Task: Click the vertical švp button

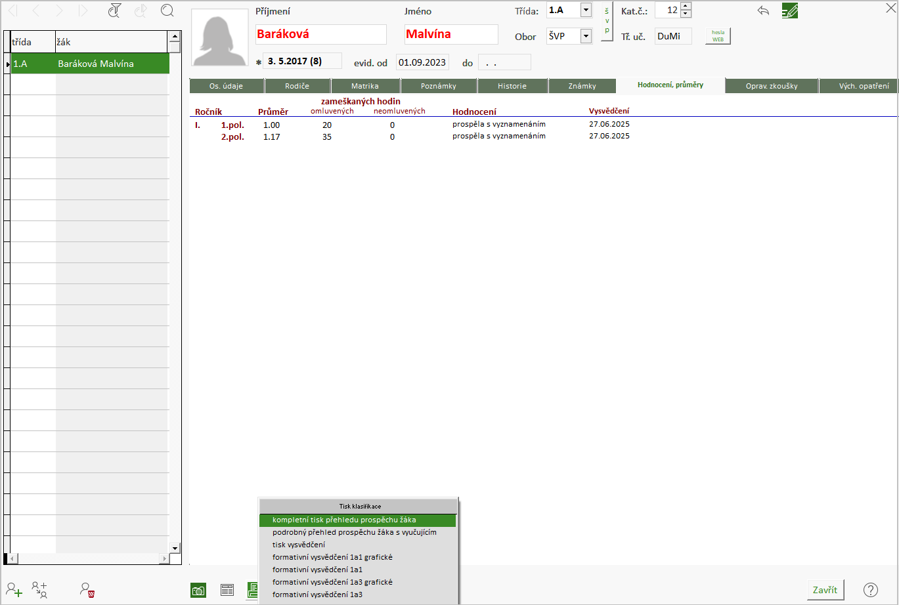Action: (x=607, y=20)
